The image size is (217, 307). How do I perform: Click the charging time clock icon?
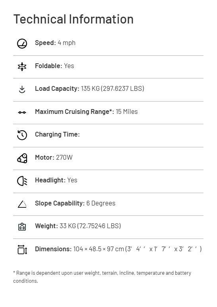tap(22, 135)
